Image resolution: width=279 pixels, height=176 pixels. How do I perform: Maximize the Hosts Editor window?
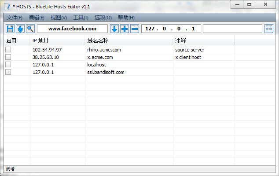249,4
